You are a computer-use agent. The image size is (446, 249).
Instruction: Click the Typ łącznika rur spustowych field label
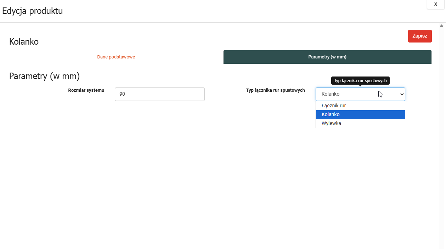pos(275,90)
